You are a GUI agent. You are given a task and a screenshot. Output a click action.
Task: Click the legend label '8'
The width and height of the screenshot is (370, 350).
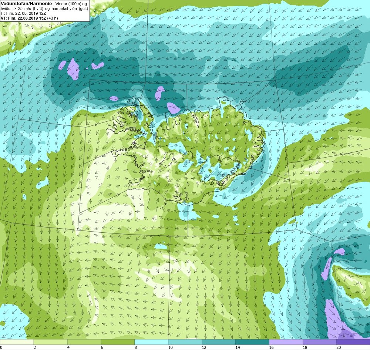[136, 347]
